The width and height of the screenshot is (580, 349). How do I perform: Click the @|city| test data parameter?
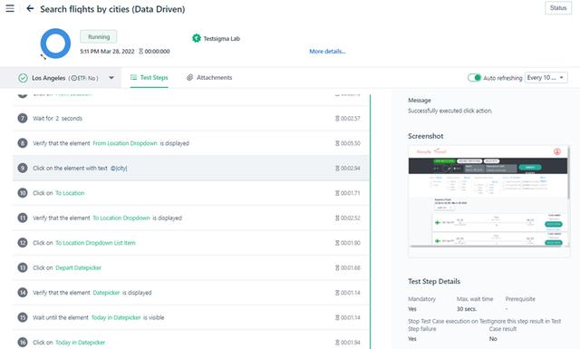119,168
